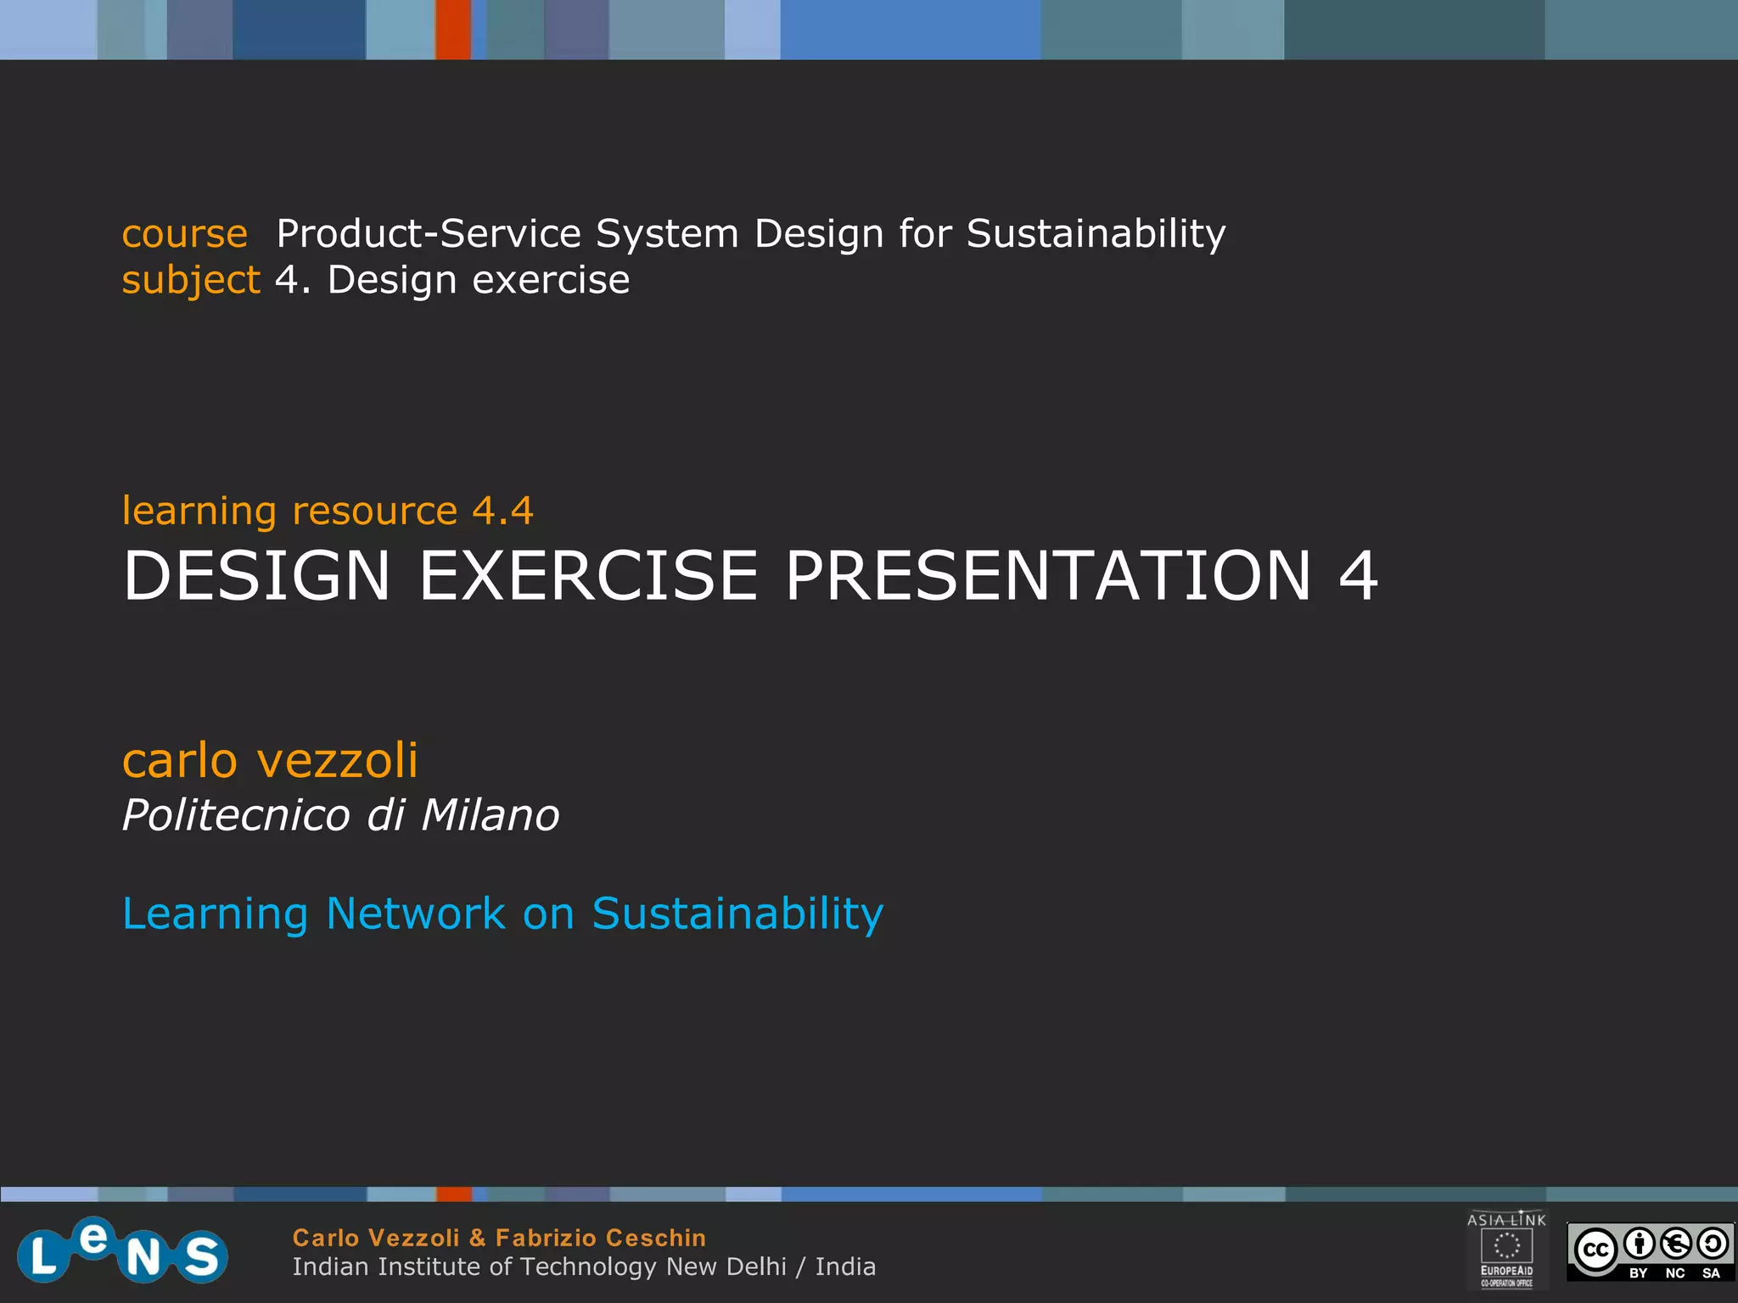Image resolution: width=1738 pixels, height=1303 pixels.
Task: Click the N bubble in LeNS logo
Action: click(143, 1258)
